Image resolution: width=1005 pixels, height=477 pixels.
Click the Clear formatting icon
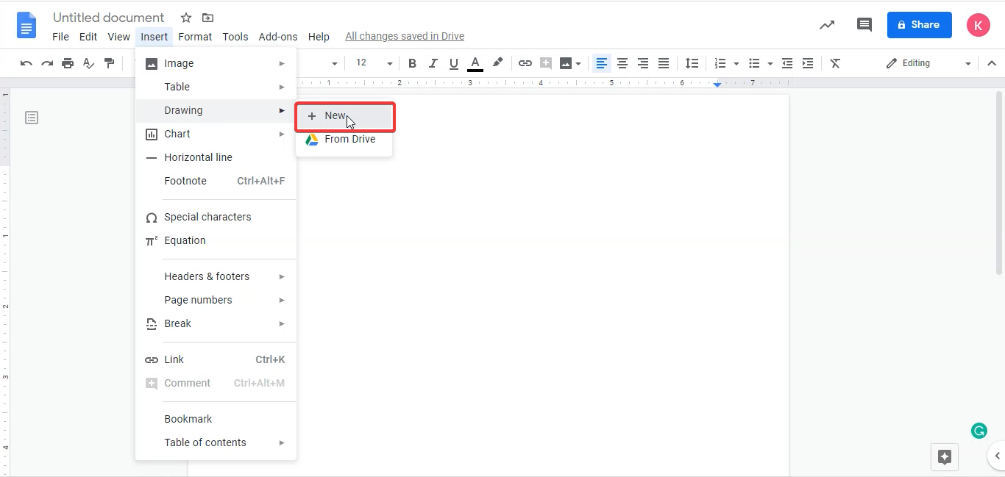click(835, 63)
